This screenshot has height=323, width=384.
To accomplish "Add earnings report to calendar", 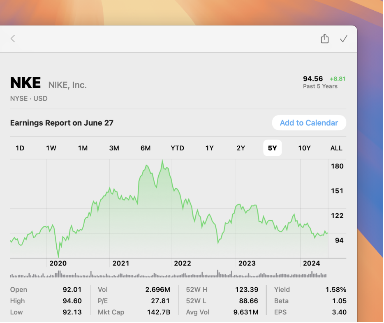I will click(x=309, y=122).
